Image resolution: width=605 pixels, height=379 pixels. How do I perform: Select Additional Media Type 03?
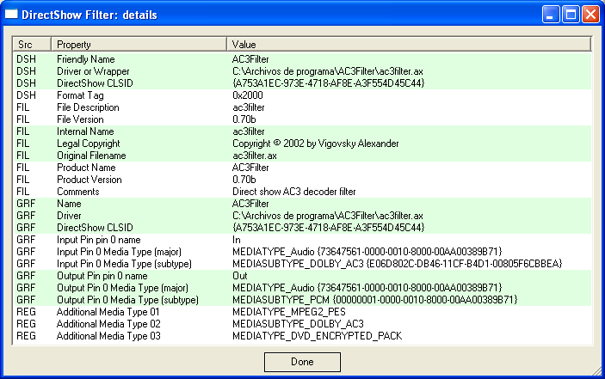[x=108, y=336]
